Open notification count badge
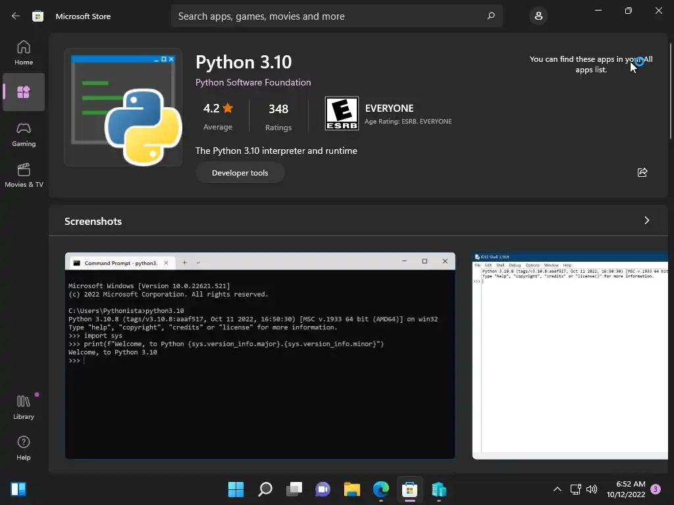This screenshot has height=505, width=674. pos(656,489)
